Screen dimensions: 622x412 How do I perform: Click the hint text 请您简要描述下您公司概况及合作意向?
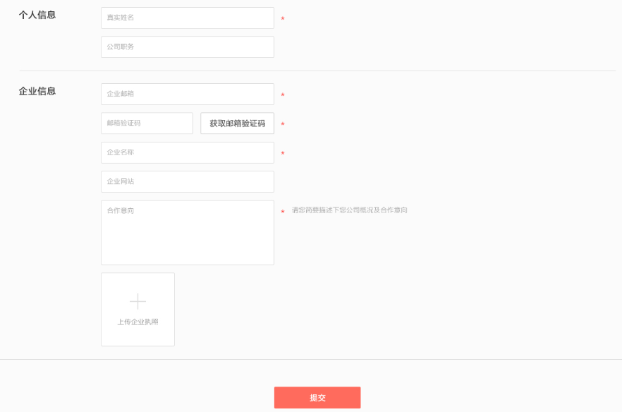[x=350, y=210]
